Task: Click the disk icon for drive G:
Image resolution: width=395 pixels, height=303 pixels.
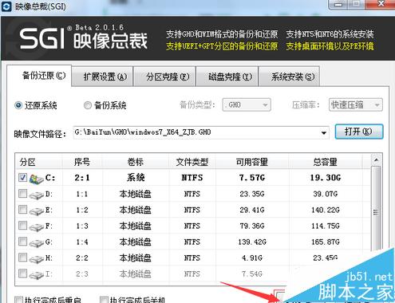Action: tap(37, 243)
